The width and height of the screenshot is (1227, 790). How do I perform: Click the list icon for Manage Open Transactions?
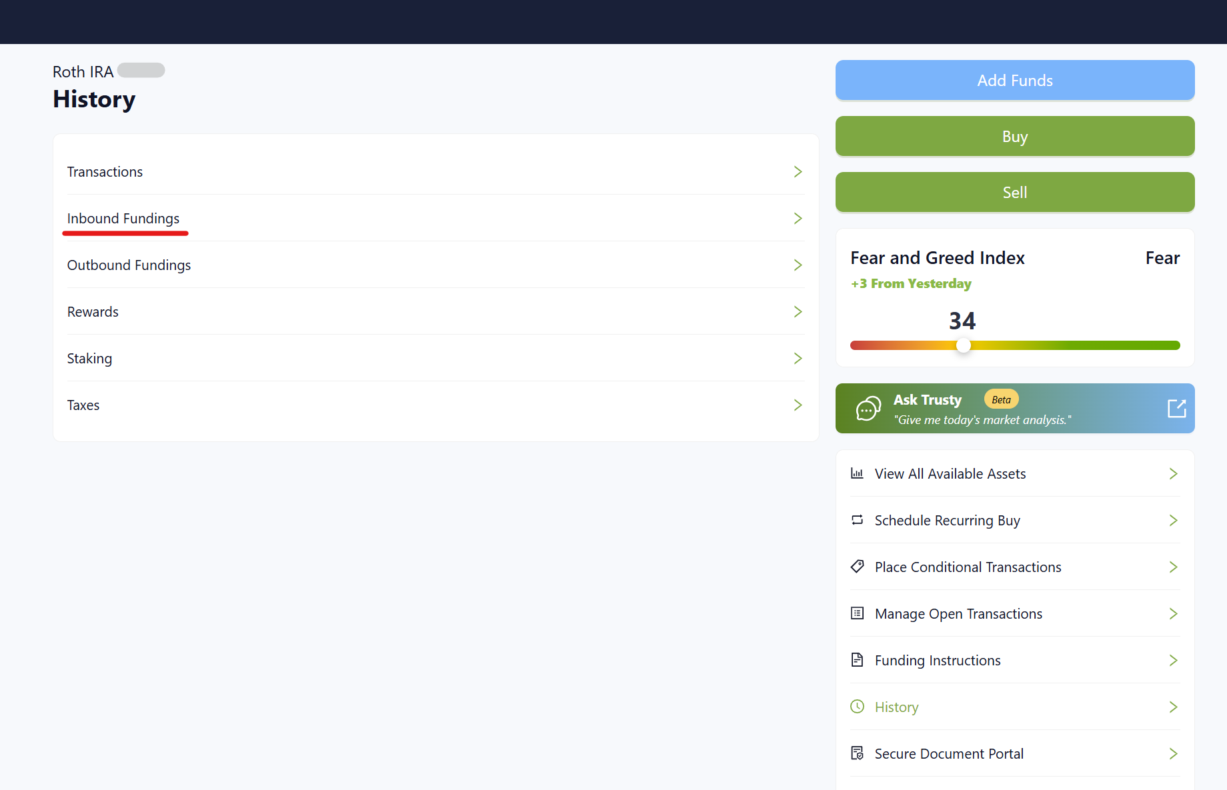(x=857, y=613)
